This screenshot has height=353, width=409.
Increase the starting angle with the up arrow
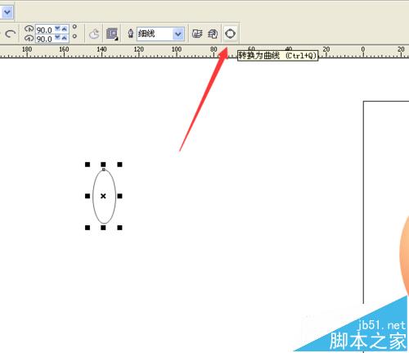pyautogui.click(x=65, y=29)
